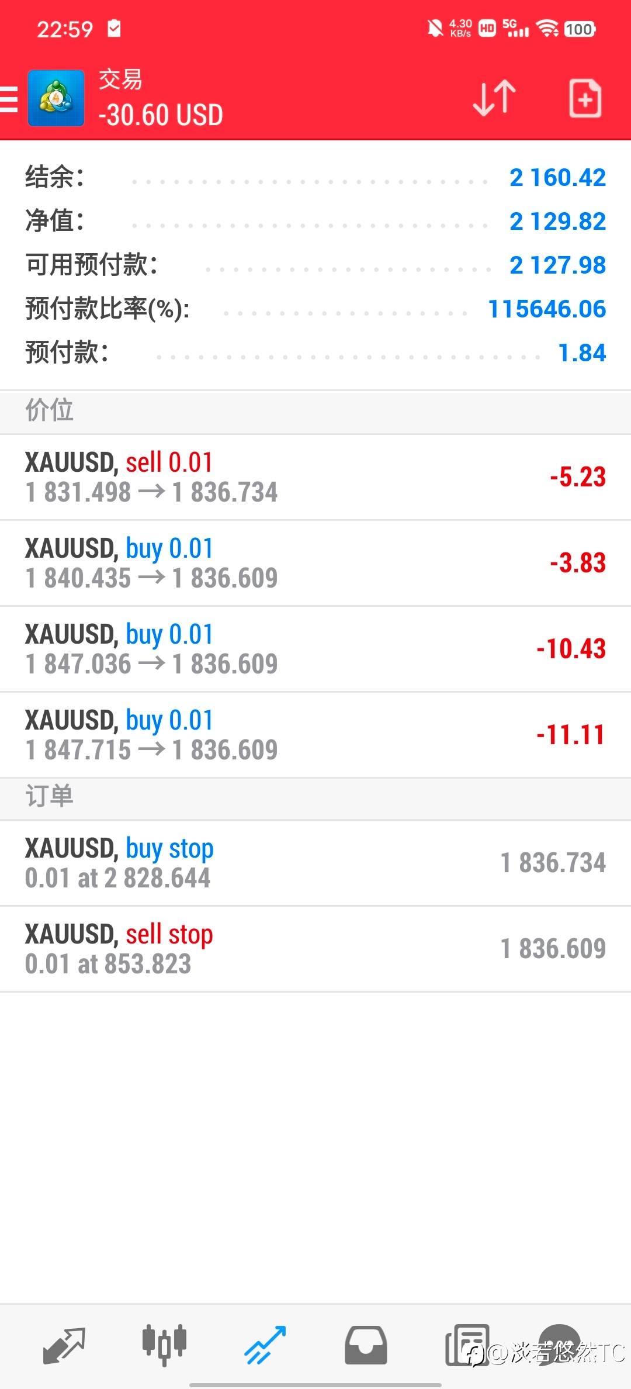The height and width of the screenshot is (1389, 631).
Task: Open the hamburger side menu
Action: point(9,99)
